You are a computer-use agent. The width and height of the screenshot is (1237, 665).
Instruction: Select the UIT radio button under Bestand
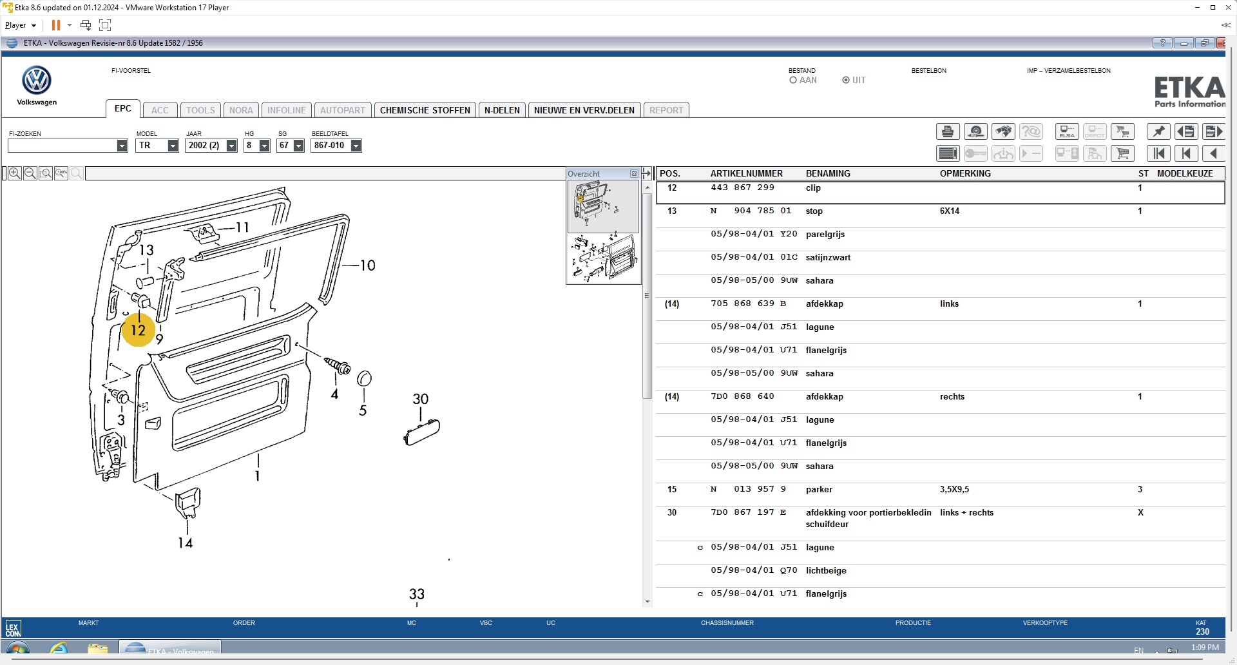(x=846, y=81)
